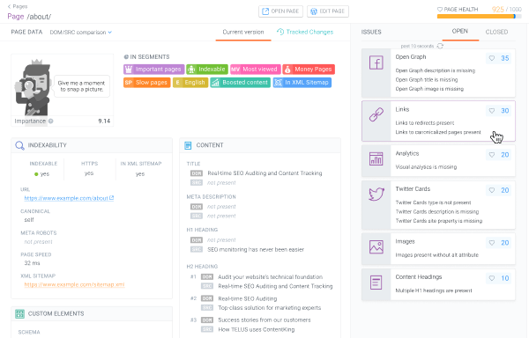
Task: Select the CLOSED issues tab
Action: click(496, 32)
